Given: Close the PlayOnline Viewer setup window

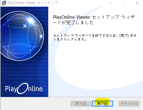Looking at the screenshot, I should (x=137, y=3).
